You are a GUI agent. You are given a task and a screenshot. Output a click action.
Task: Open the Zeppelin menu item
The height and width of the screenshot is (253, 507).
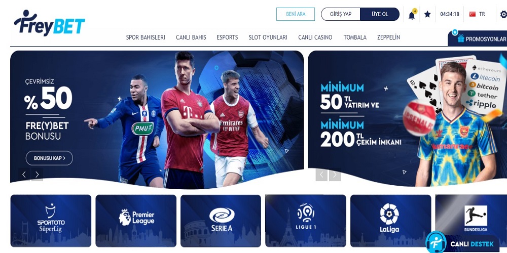click(x=388, y=37)
